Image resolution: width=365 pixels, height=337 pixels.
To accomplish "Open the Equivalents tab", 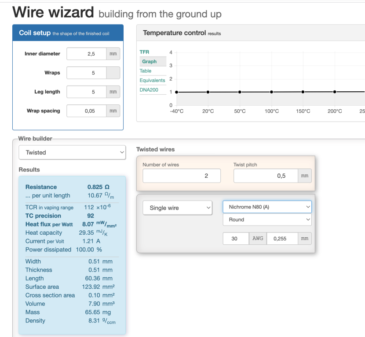I will [152, 80].
